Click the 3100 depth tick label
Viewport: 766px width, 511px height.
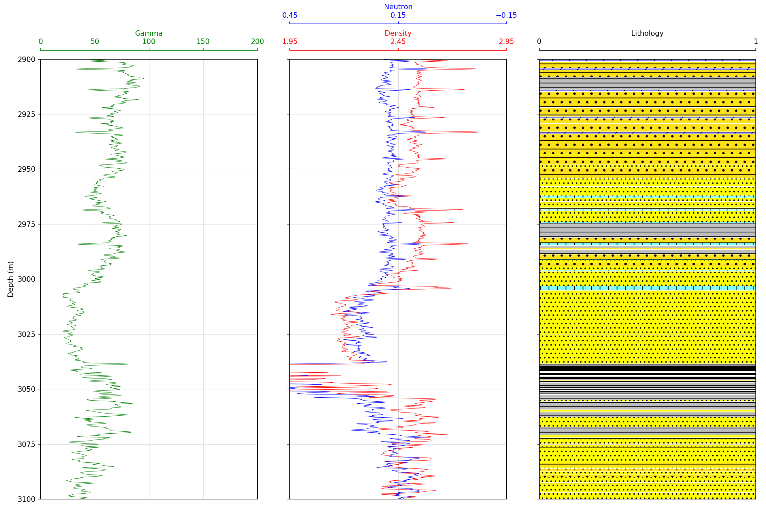point(27,499)
